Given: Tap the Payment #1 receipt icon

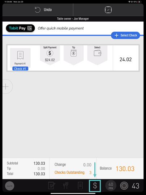Looking at the screenshot, I should pos(20,55).
